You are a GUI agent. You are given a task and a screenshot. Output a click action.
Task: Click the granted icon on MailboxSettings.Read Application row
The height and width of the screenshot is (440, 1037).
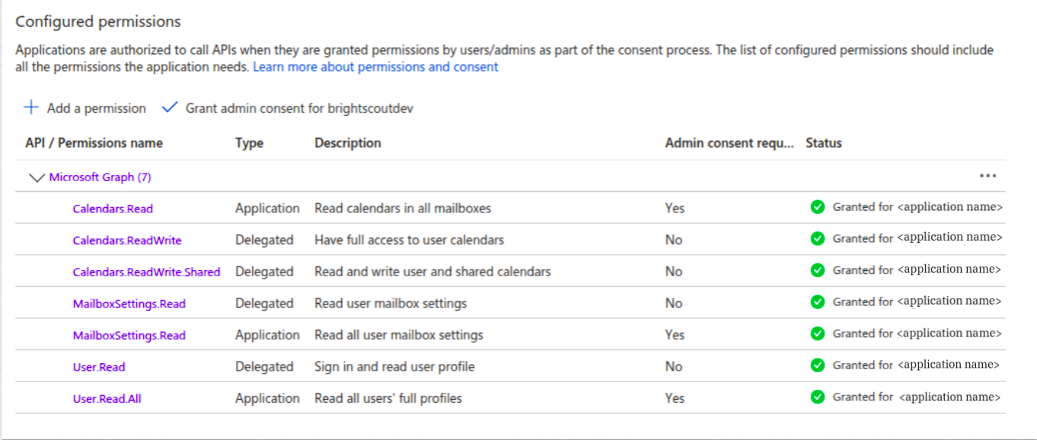816,334
